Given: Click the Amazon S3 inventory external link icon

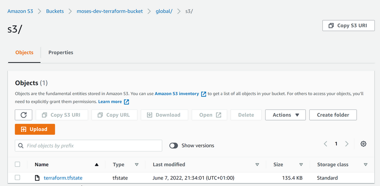Looking at the screenshot, I should click(x=203, y=94).
